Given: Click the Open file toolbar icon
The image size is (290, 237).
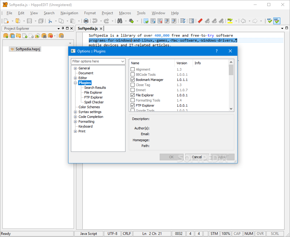Looking at the screenshot, I should 18,21.
